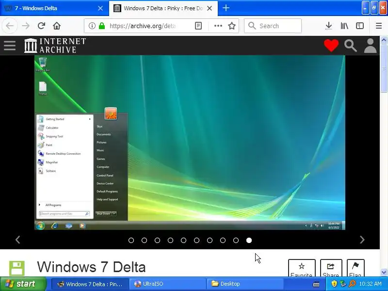The image size is (388, 291).
Task: Switch to the '7 - Windows Delta' tab
Action: 54,8
